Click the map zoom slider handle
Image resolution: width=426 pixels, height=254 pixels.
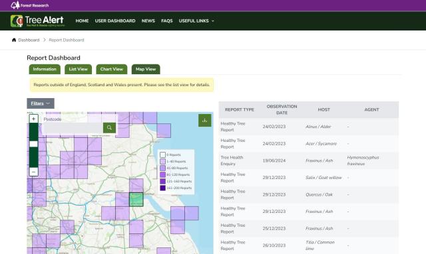click(x=34, y=144)
